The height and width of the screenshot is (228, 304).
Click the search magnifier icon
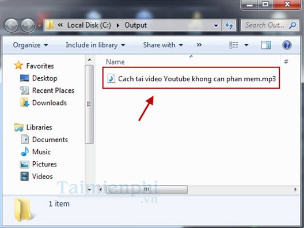292,25
